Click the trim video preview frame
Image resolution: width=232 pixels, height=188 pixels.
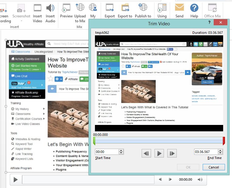click(x=159, y=83)
